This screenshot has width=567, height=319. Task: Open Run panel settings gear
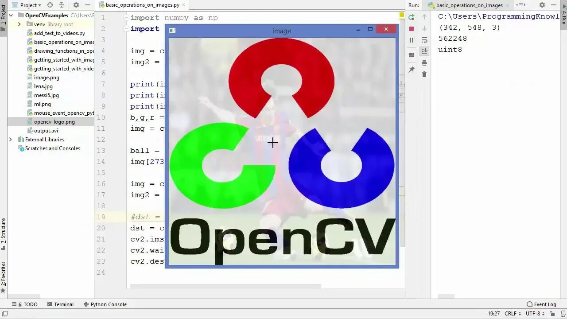point(542,5)
